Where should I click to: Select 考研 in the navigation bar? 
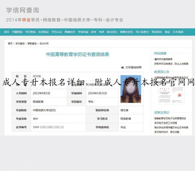tap(101, 32)
